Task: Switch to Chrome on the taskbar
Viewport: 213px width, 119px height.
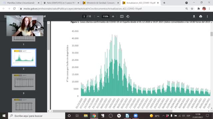Action: click(94, 116)
